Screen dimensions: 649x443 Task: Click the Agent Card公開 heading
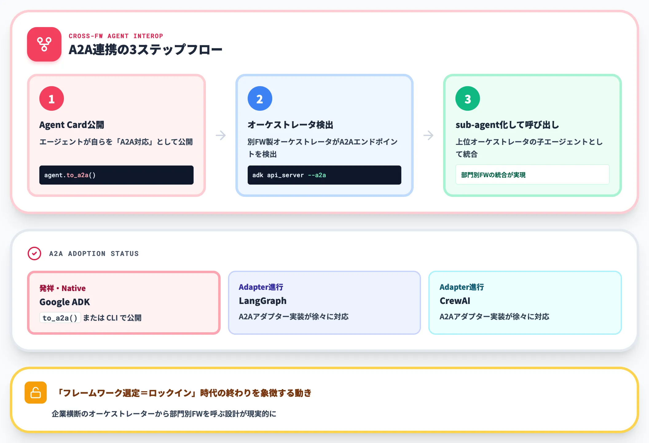[x=72, y=125]
